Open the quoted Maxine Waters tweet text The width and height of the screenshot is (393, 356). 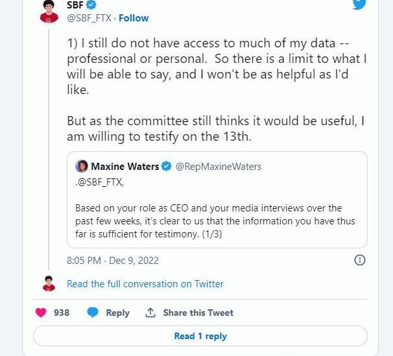pos(215,220)
